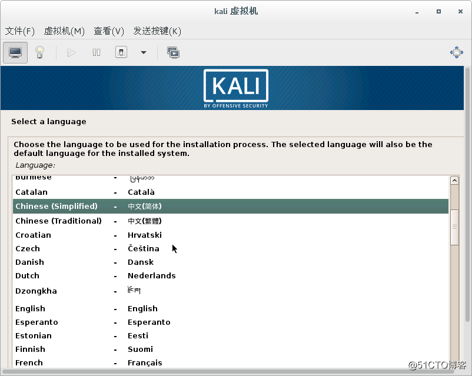Viewport: 472px width, 376px height.
Task: Choose Croatian from the language list
Action: tap(231, 235)
